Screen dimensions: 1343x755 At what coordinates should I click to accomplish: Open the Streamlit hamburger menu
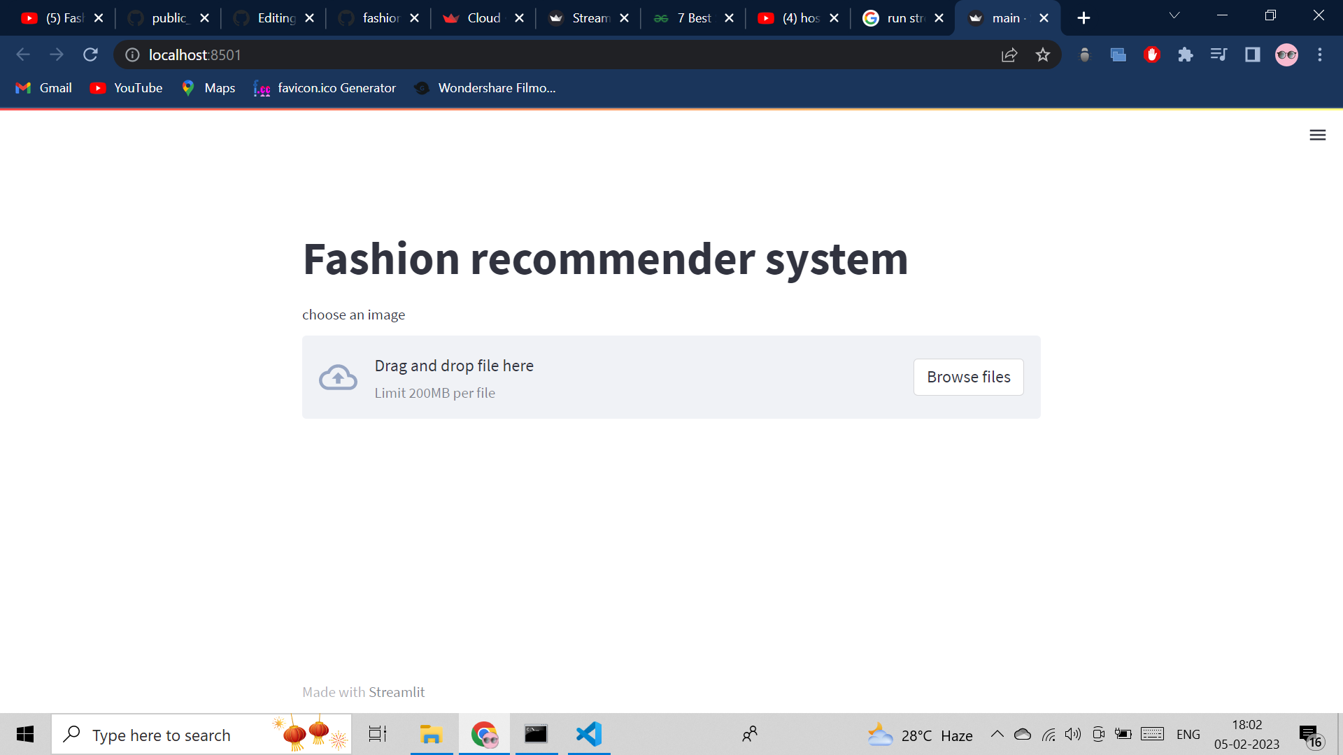[x=1317, y=135]
